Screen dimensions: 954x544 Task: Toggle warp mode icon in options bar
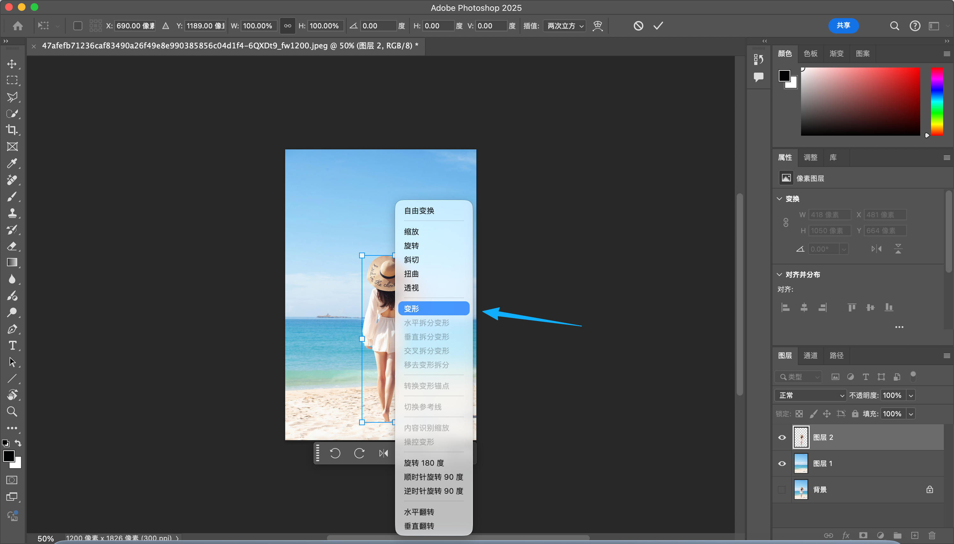click(x=597, y=26)
